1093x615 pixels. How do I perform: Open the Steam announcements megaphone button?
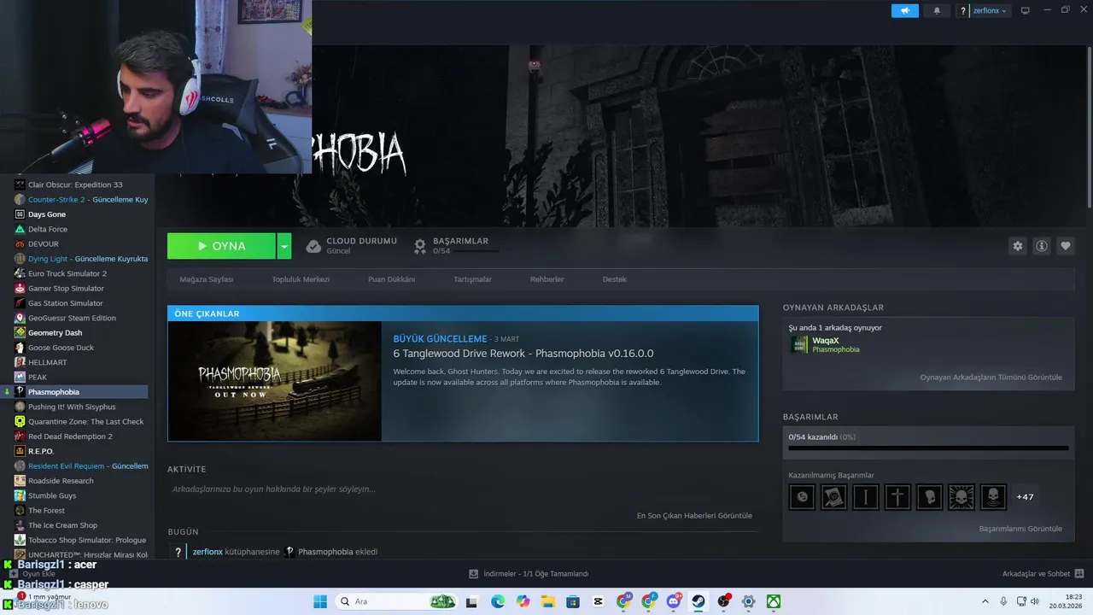coord(904,10)
